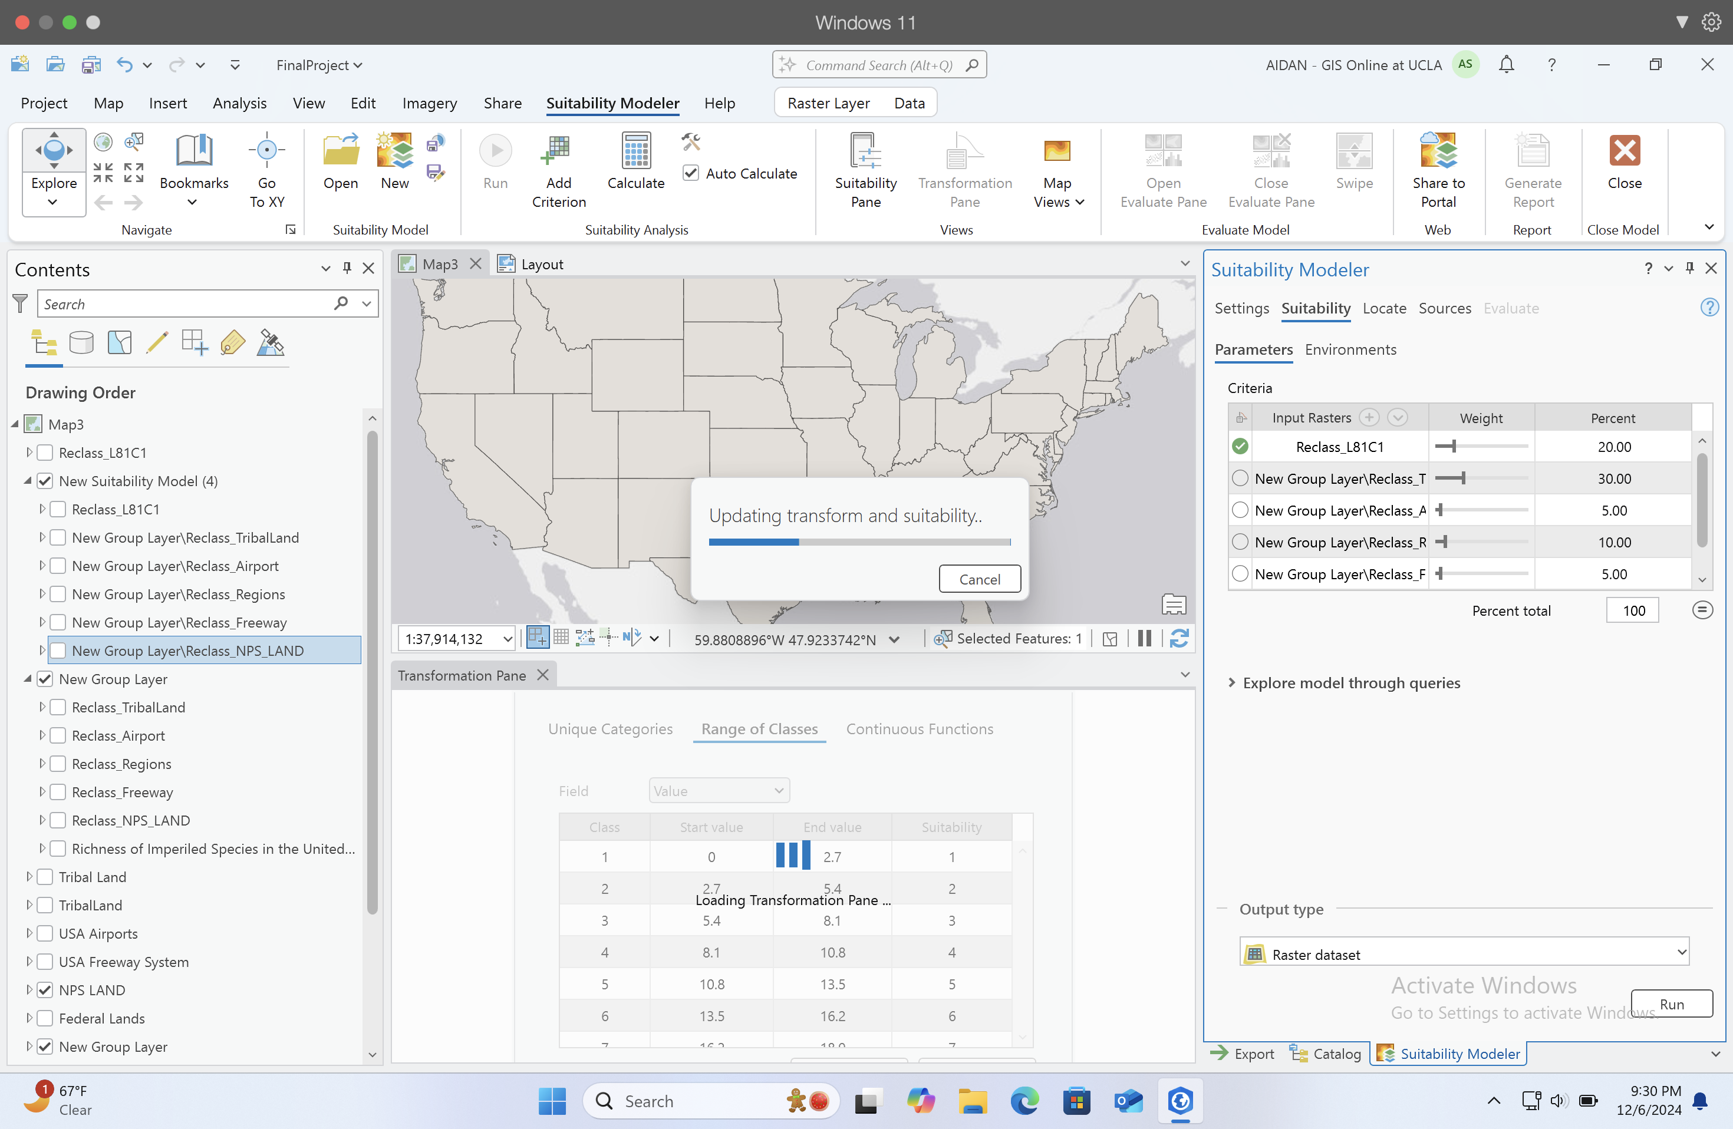
Task: Enable the Tribal Land layer checkbox
Action: [45, 877]
